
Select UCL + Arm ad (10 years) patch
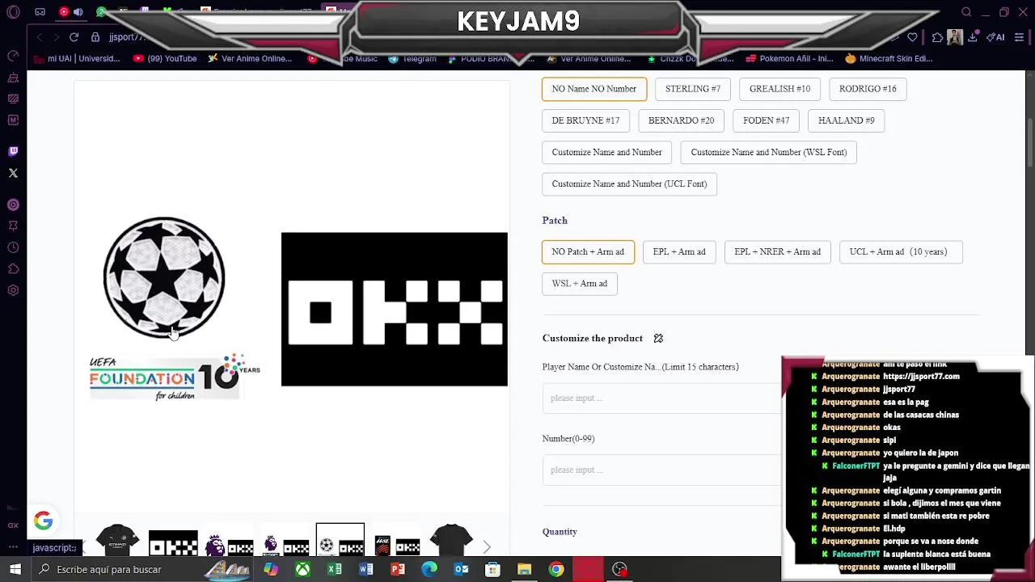902,251
